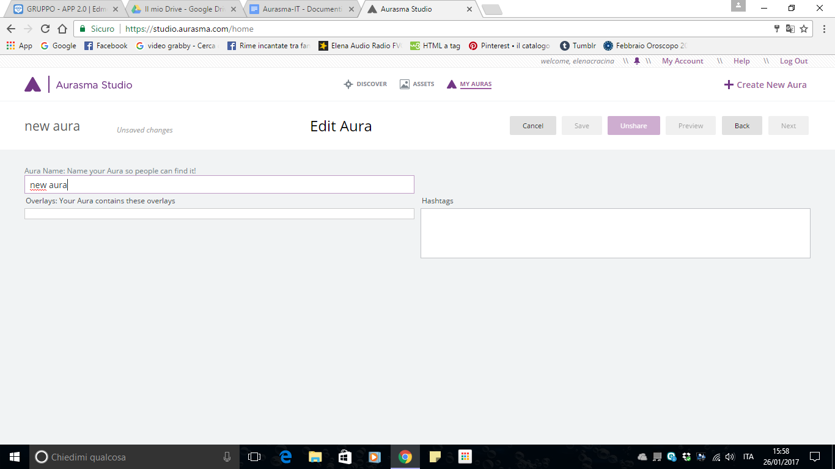
Task: Click in the Hashtags text area
Action: (x=616, y=233)
